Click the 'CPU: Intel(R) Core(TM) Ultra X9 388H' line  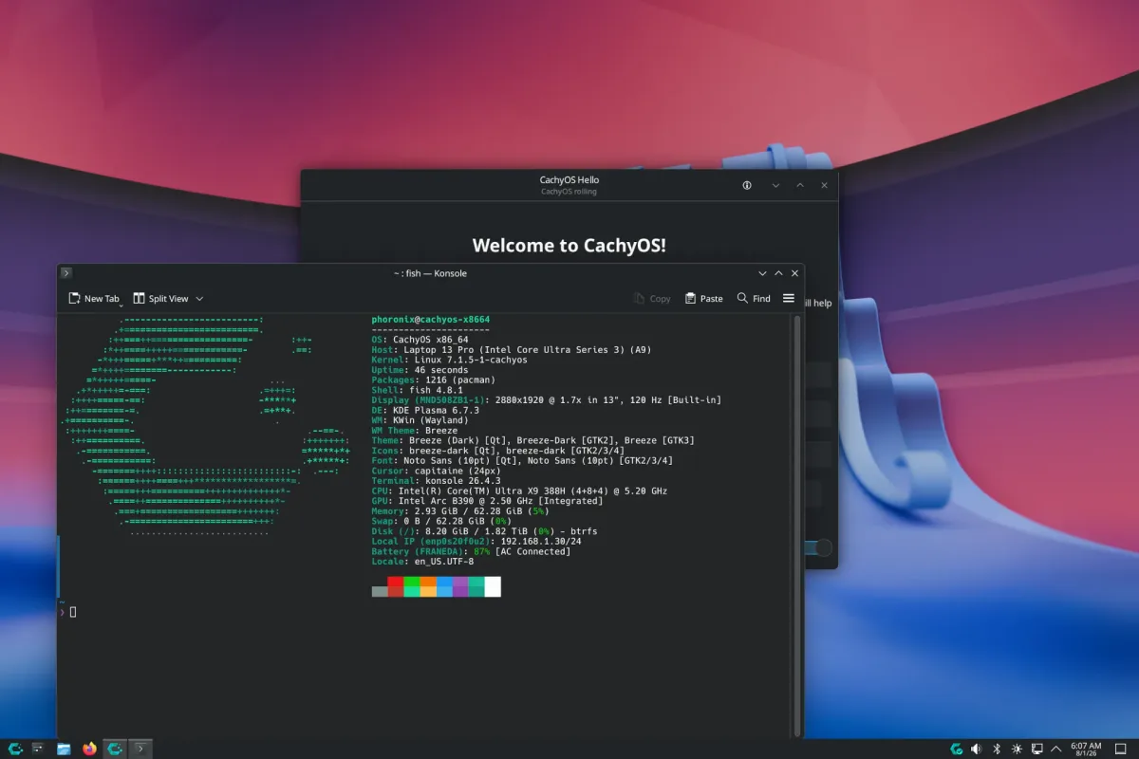click(x=519, y=491)
